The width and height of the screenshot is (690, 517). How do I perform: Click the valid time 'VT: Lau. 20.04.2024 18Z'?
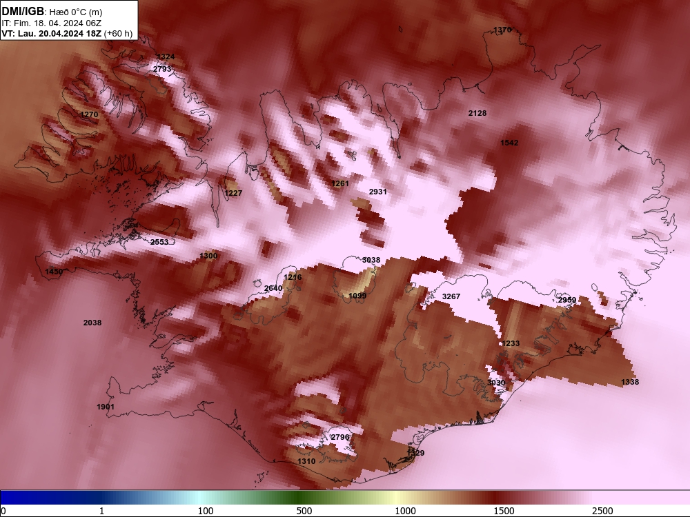point(52,34)
